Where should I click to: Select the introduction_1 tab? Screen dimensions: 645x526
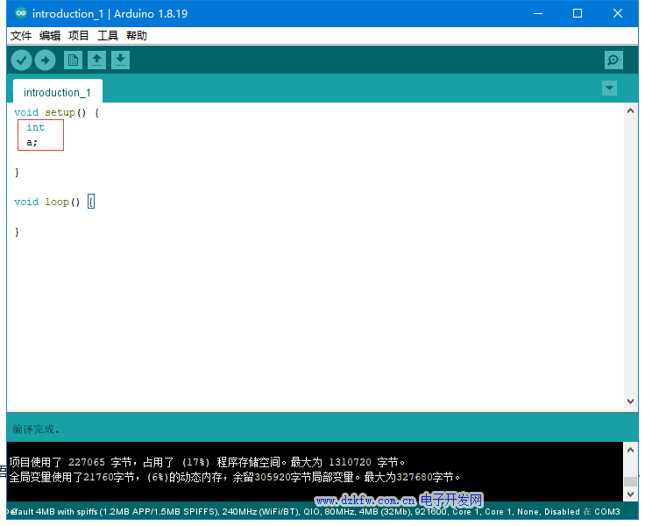tap(57, 92)
